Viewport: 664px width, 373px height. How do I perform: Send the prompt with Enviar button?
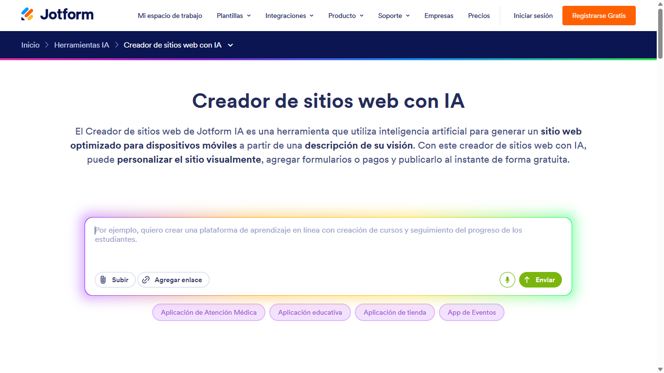point(541,280)
